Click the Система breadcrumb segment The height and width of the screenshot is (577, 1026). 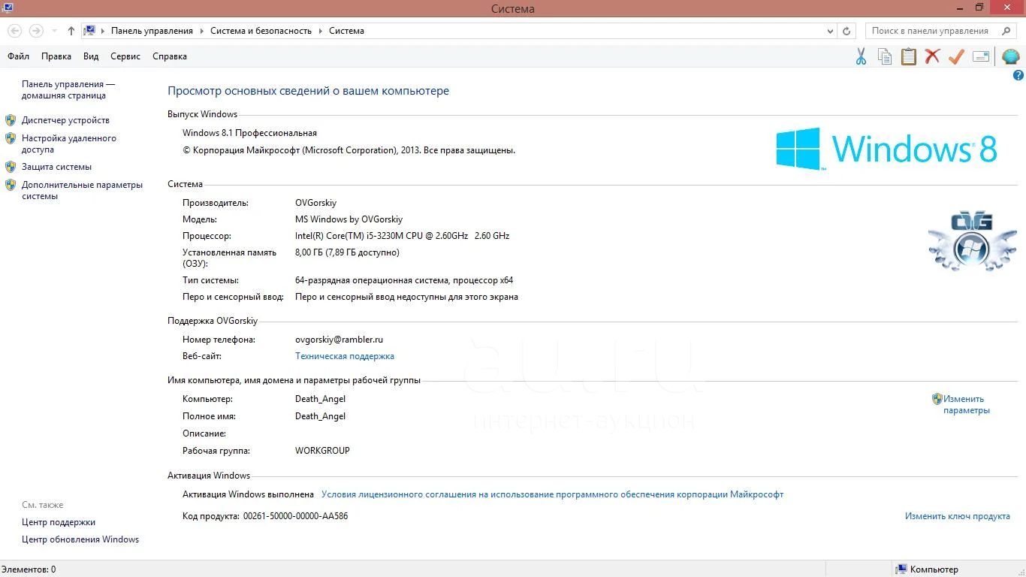click(346, 31)
